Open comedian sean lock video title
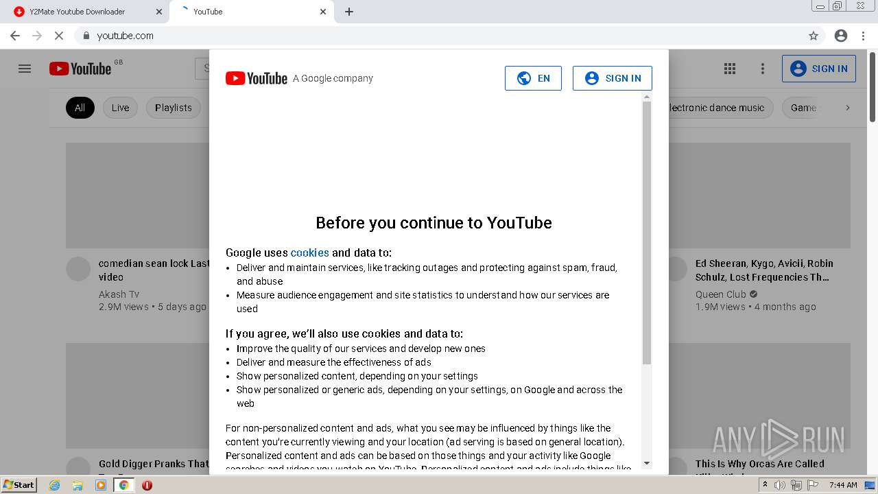878x494 pixels. tap(154, 270)
